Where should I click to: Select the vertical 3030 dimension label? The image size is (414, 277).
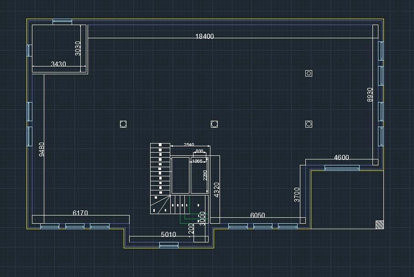[x=78, y=48]
